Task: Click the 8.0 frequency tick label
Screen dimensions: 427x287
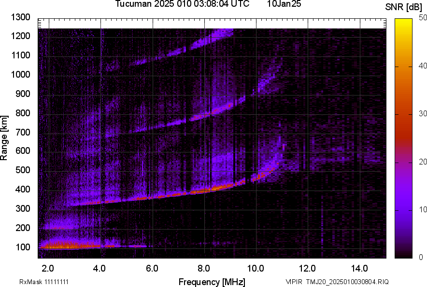Action: click(x=204, y=268)
